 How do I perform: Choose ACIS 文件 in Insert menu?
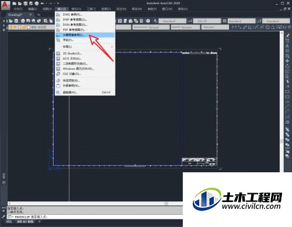point(85,58)
